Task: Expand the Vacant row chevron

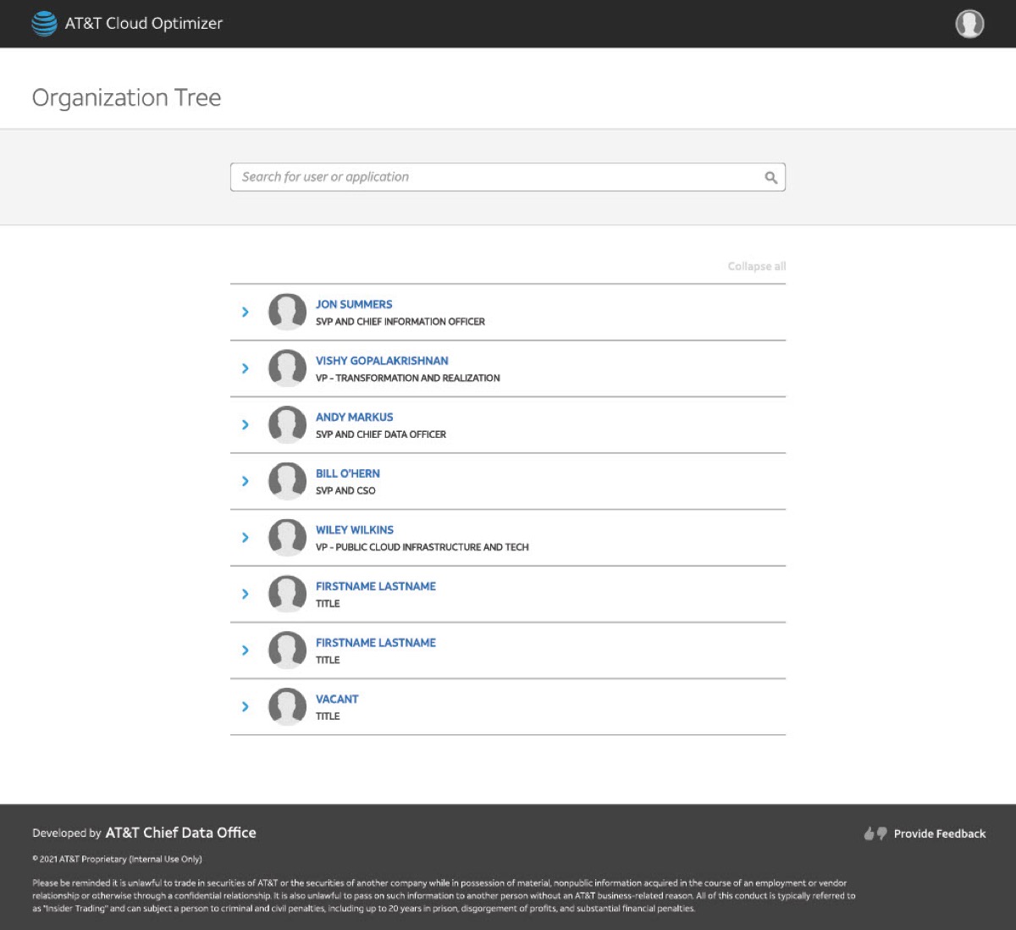Action: pos(246,707)
